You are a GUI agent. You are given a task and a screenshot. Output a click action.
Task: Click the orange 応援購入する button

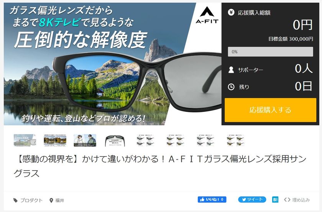click(270, 110)
